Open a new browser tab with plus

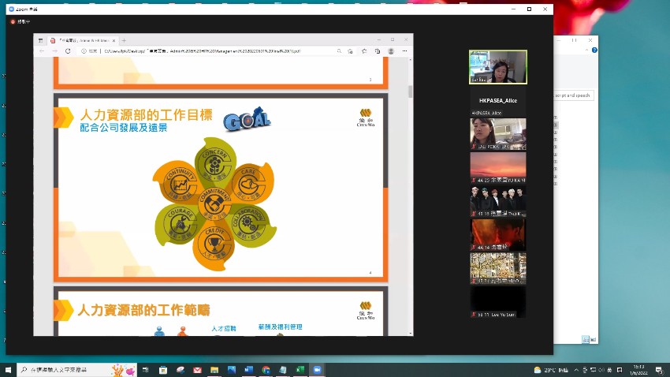click(124, 39)
